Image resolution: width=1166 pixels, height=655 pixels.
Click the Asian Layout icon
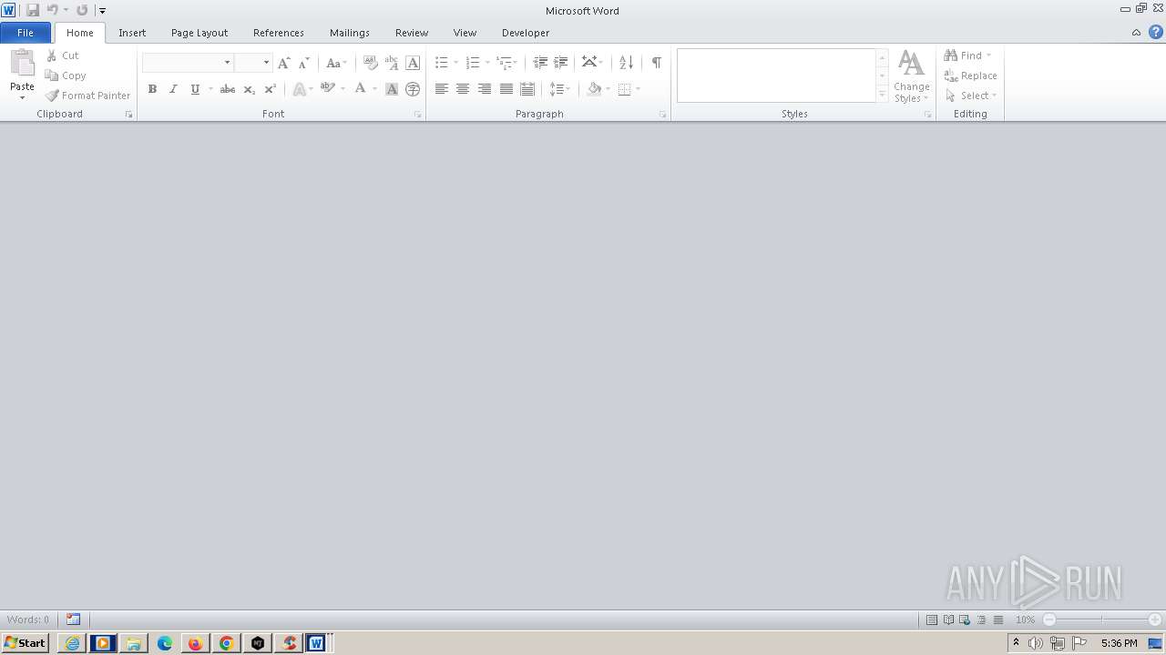coord(589,63)
